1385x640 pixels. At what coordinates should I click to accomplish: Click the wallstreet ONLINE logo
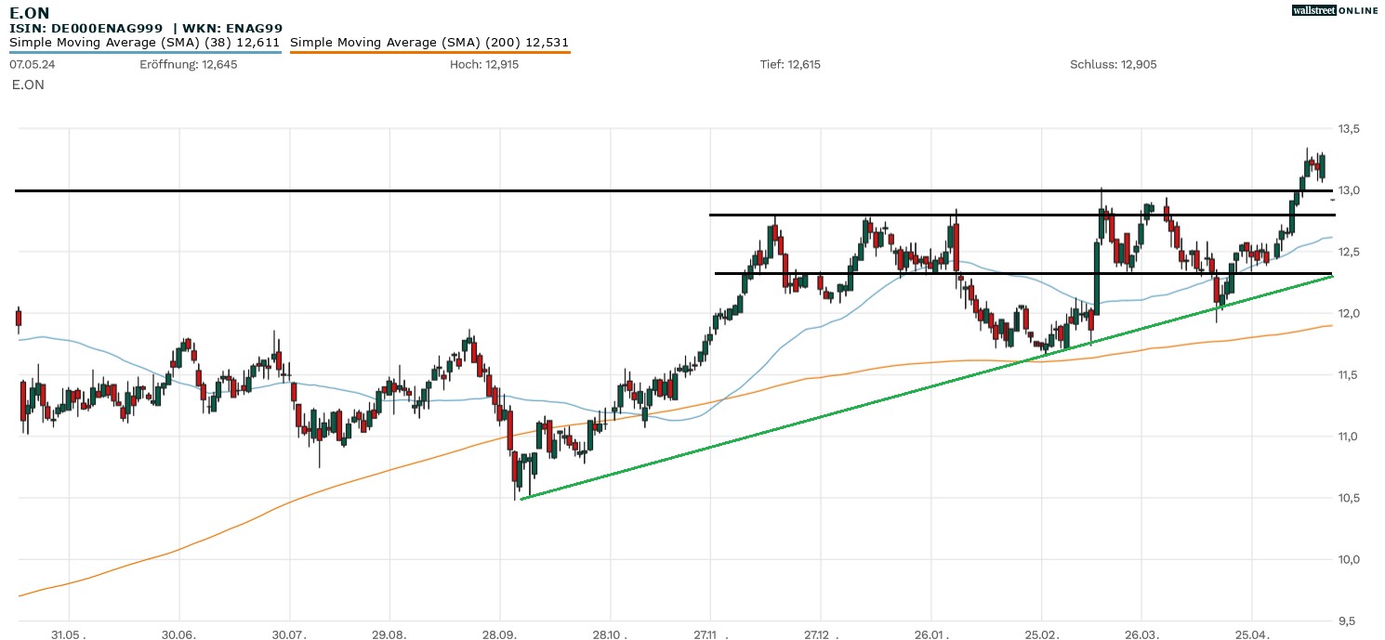point(1335,10)
